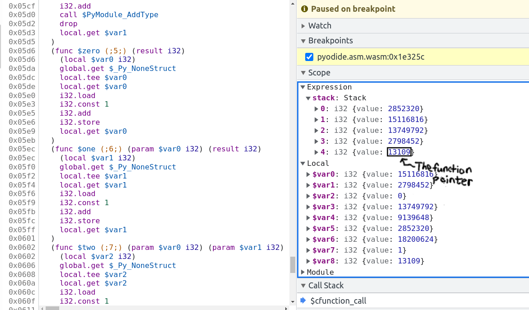The height and width of the screenshot is (310, 529).
Task: Expand local $var0 entry
Action: pos(308,174)
